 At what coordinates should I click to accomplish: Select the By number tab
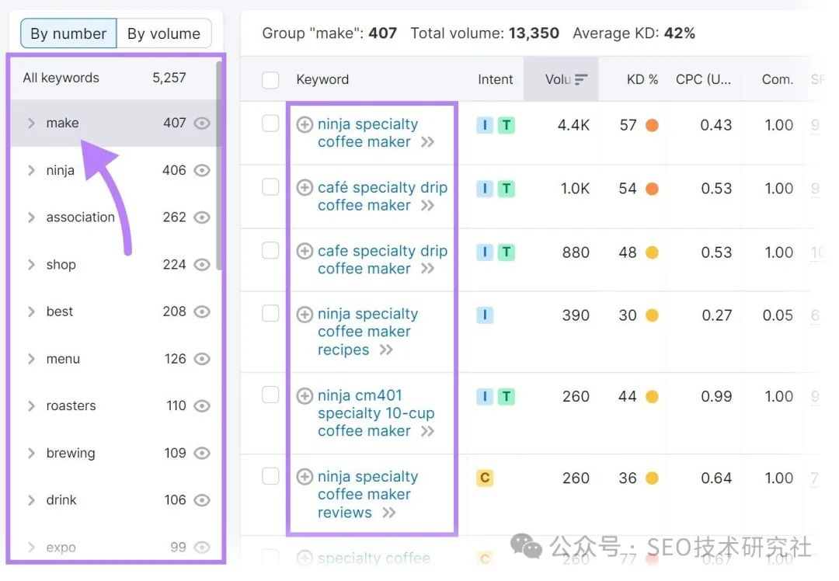pos(68,33)
